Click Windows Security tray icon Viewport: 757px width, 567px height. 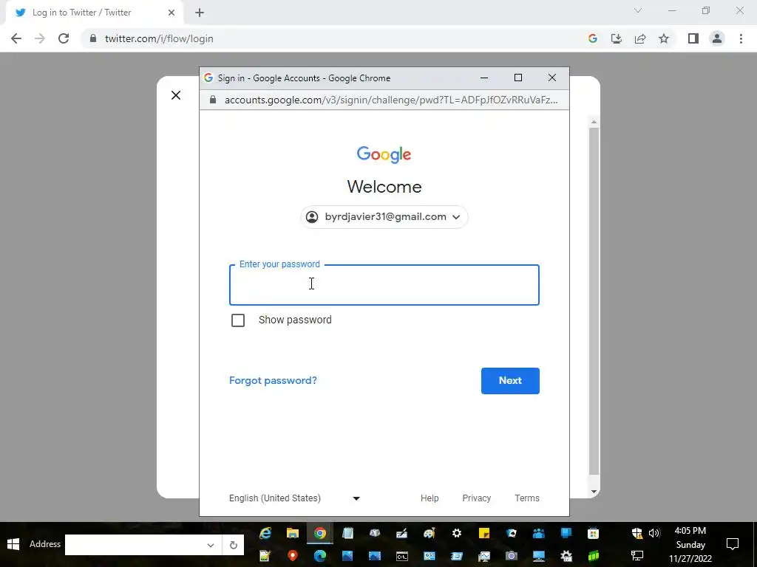[637, 533]
